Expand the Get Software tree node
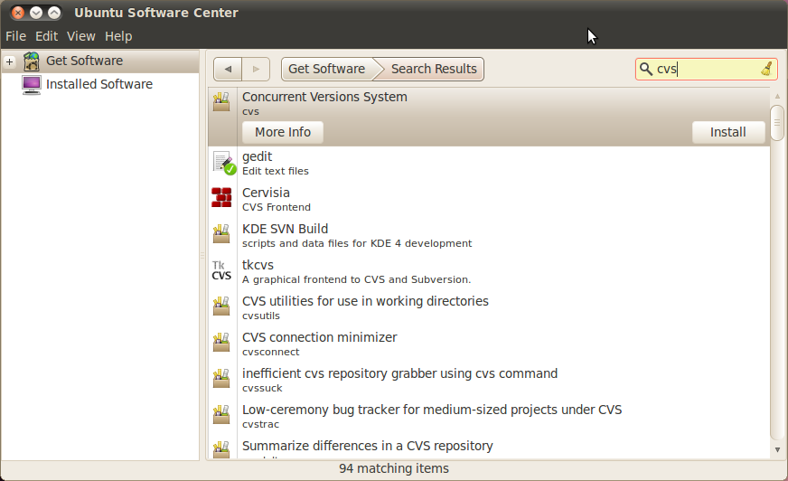The height and width of the screenshot is (481, 788). point(9,61)
